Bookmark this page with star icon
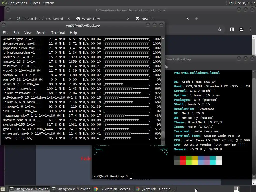256x192 pixels. tap(220, 29)
